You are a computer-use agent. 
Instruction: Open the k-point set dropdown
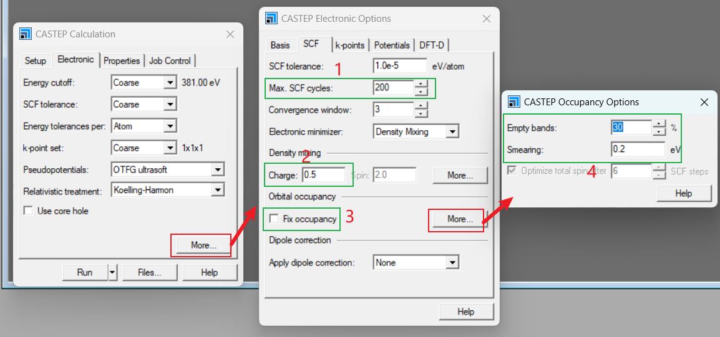170,148
